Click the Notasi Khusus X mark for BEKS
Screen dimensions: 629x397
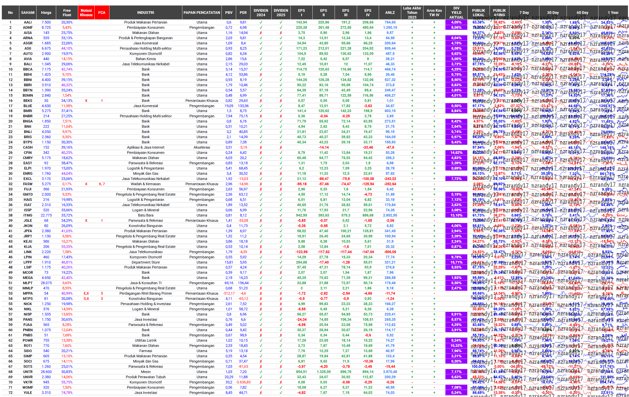tap(86, 101)
